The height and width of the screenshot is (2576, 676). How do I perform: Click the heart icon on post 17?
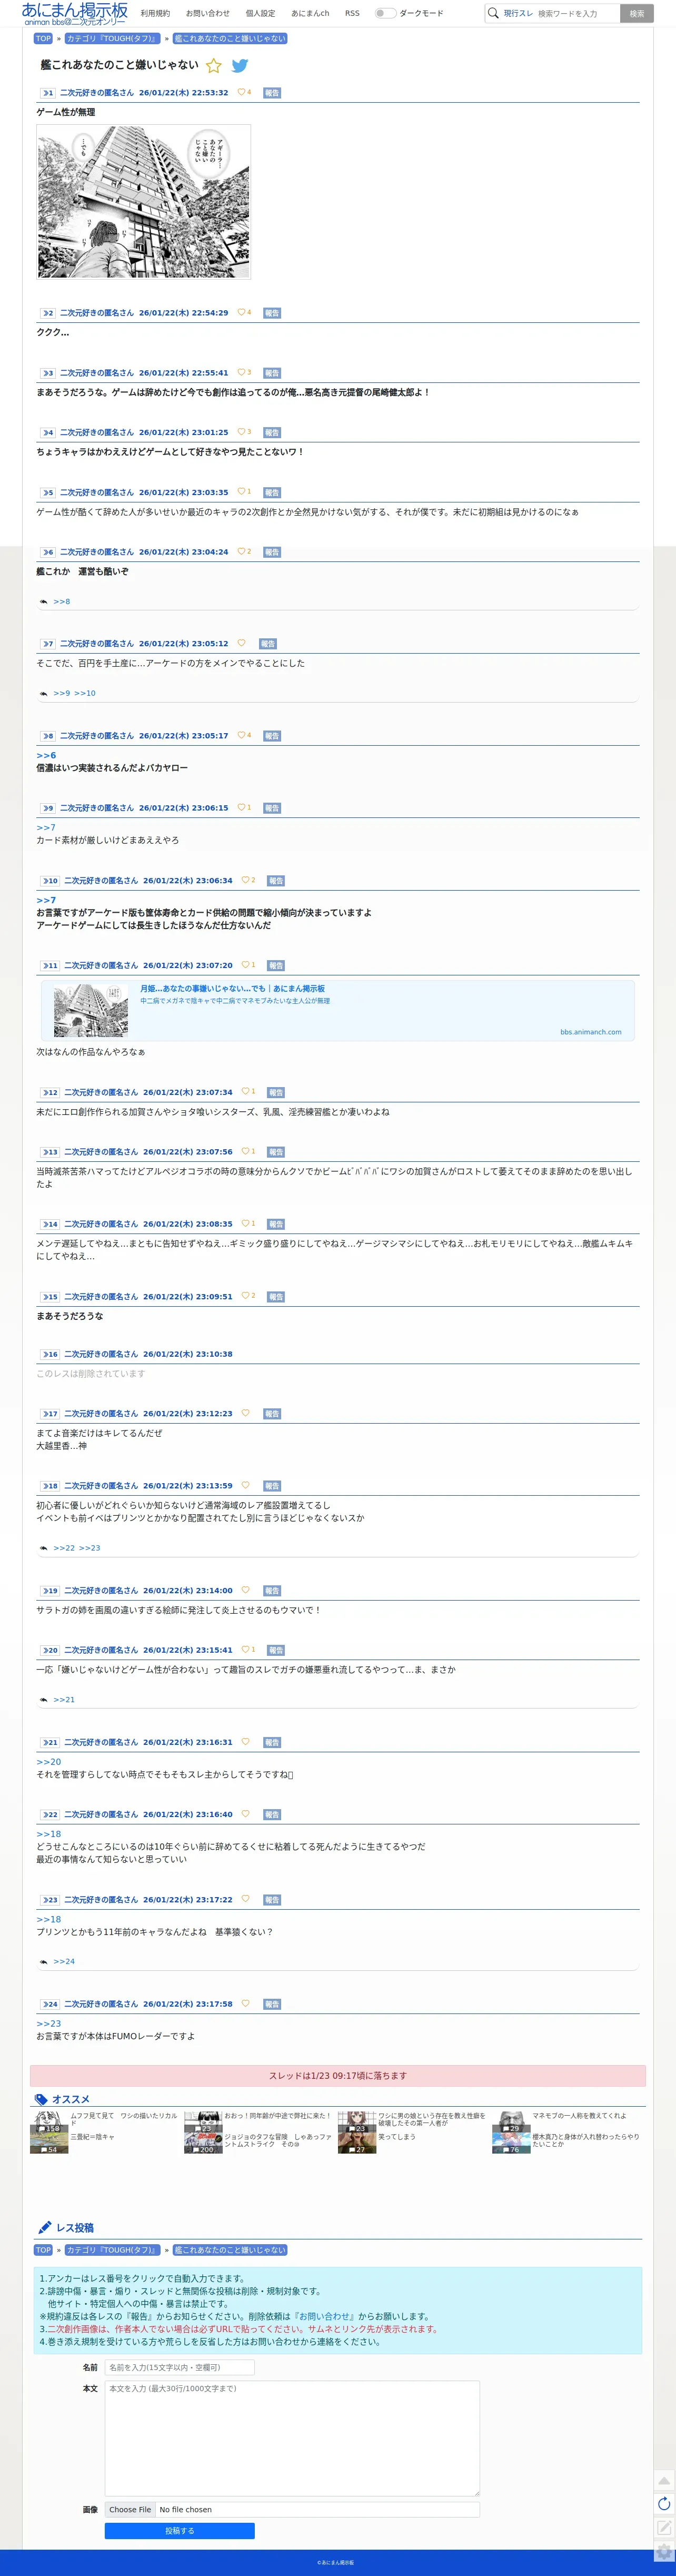245,1413
